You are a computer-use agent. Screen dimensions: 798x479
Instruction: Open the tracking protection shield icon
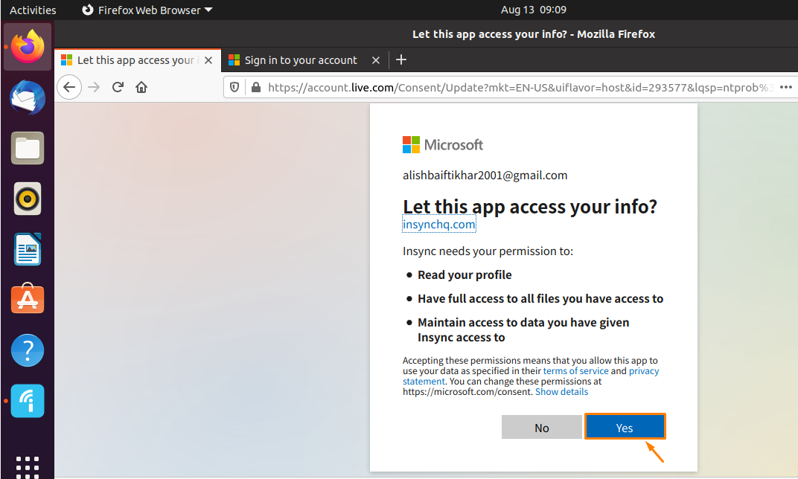click(x=234, y=88)
